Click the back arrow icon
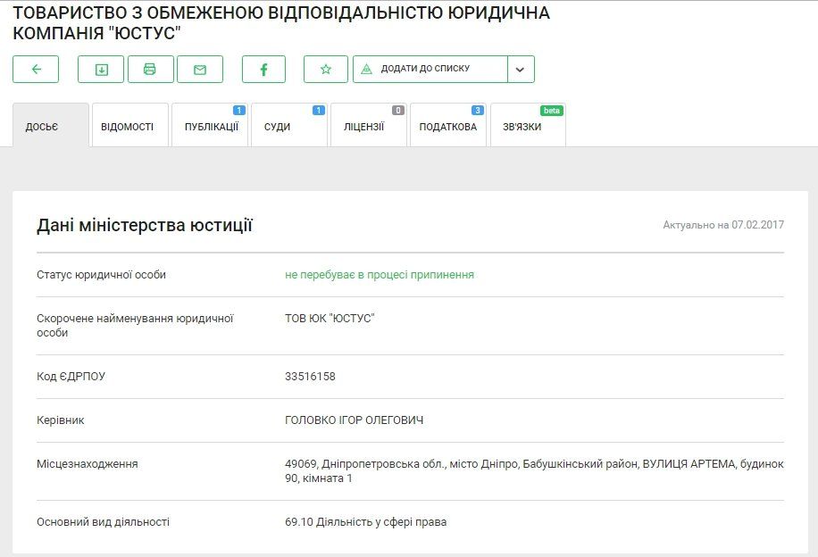Screen dimensions: 818x557 (34, 69)
